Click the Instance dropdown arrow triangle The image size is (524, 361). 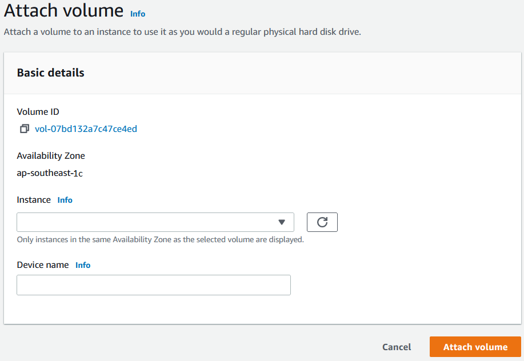tap(282, 222)
